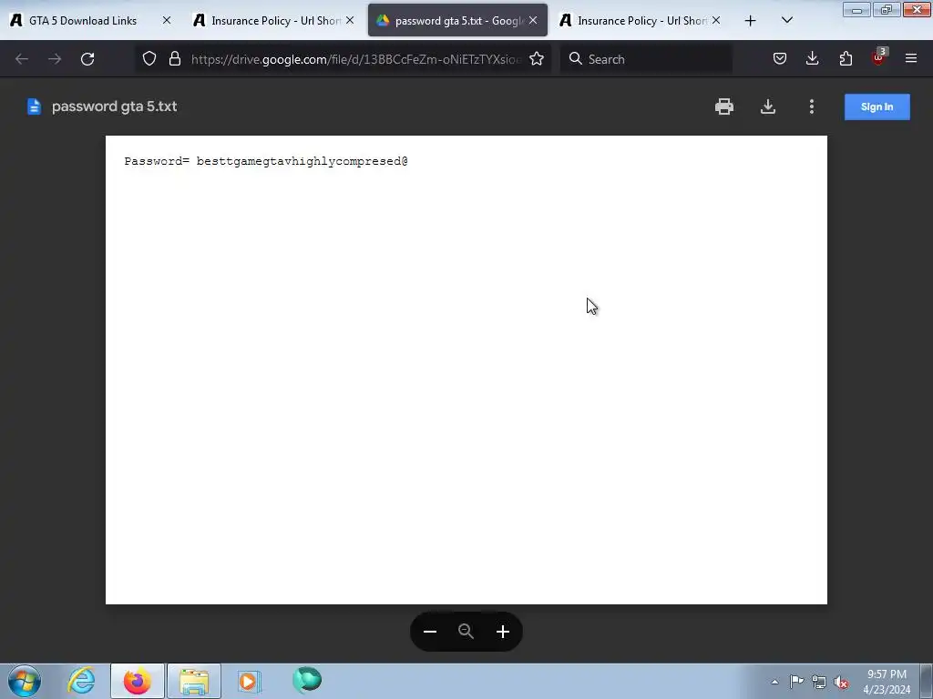Launch Internet Explorer from taskbar
Viewport: 933px width, 699px height.
(x=81, y=681)
